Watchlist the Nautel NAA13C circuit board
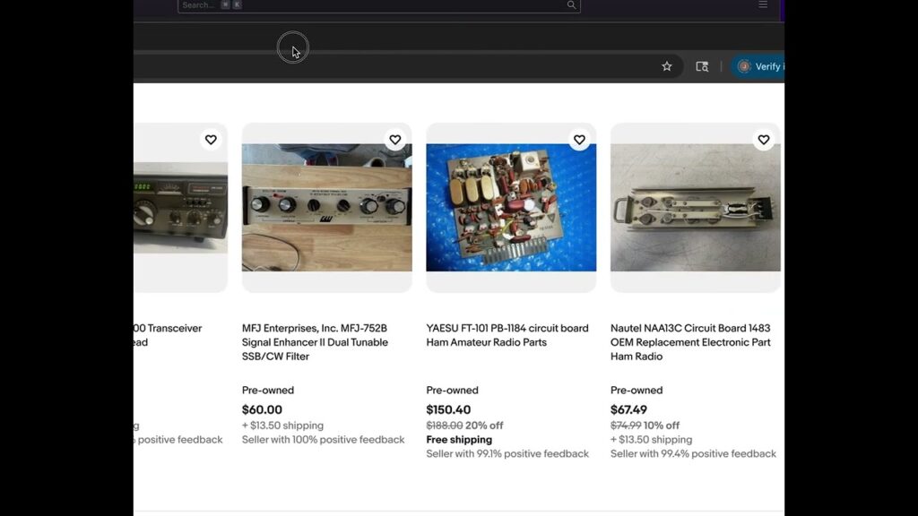Viewport: 918px width, 516px height. (x=764, y=140)
